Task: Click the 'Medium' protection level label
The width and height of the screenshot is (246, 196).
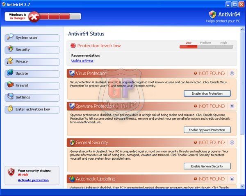Action: click(205, 42)
